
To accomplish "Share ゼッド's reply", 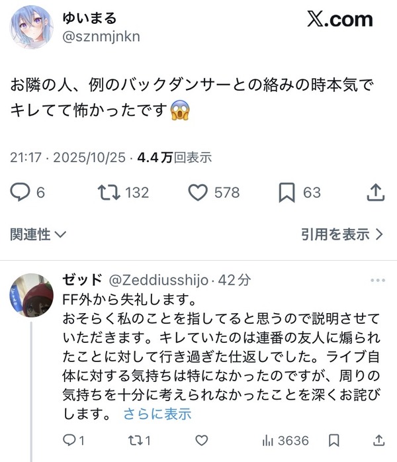I will [x=378, y=440].
